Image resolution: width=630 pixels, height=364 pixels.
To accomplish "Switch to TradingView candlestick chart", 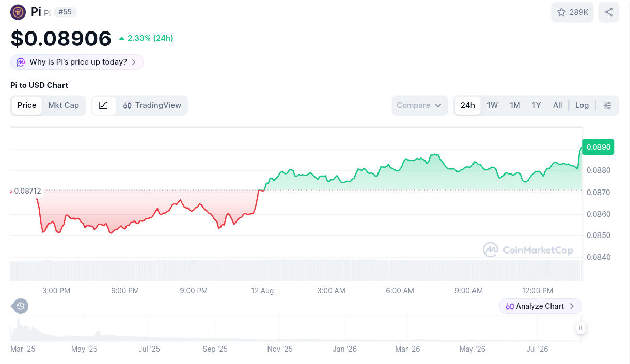I will point(152,105).
